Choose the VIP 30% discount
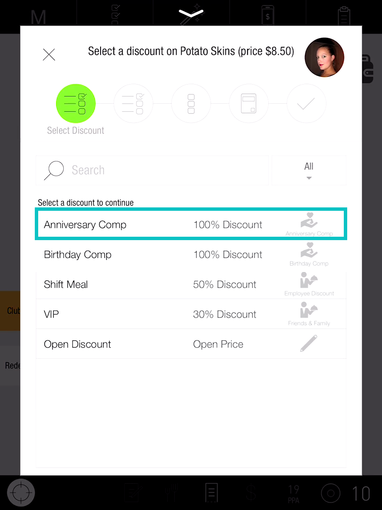The height and width of the screenshot is (510, 382). pyautogui.click(x=191, y=314)
